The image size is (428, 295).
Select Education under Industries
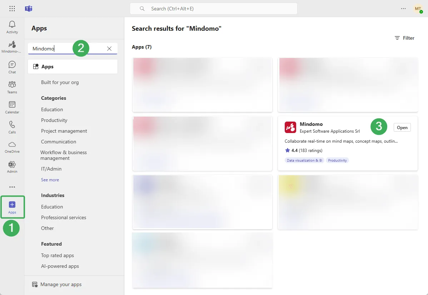click(x=52, y=207)
